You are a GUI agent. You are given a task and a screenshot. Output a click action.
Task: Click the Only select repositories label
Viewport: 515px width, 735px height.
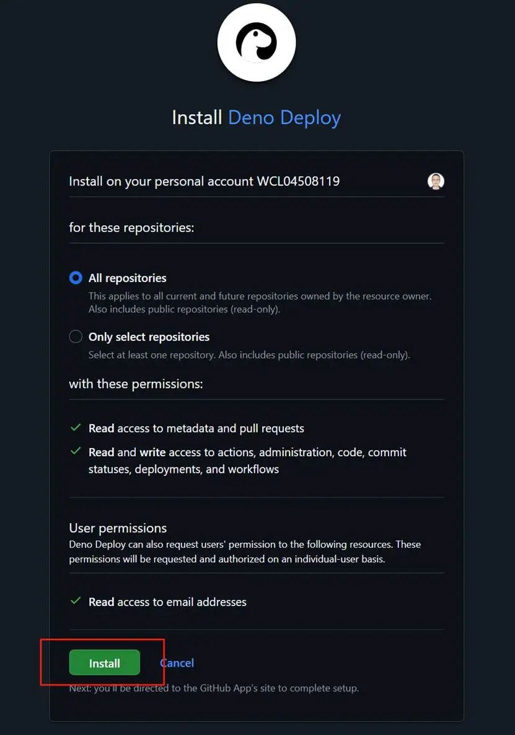click(x=149, y=337)
